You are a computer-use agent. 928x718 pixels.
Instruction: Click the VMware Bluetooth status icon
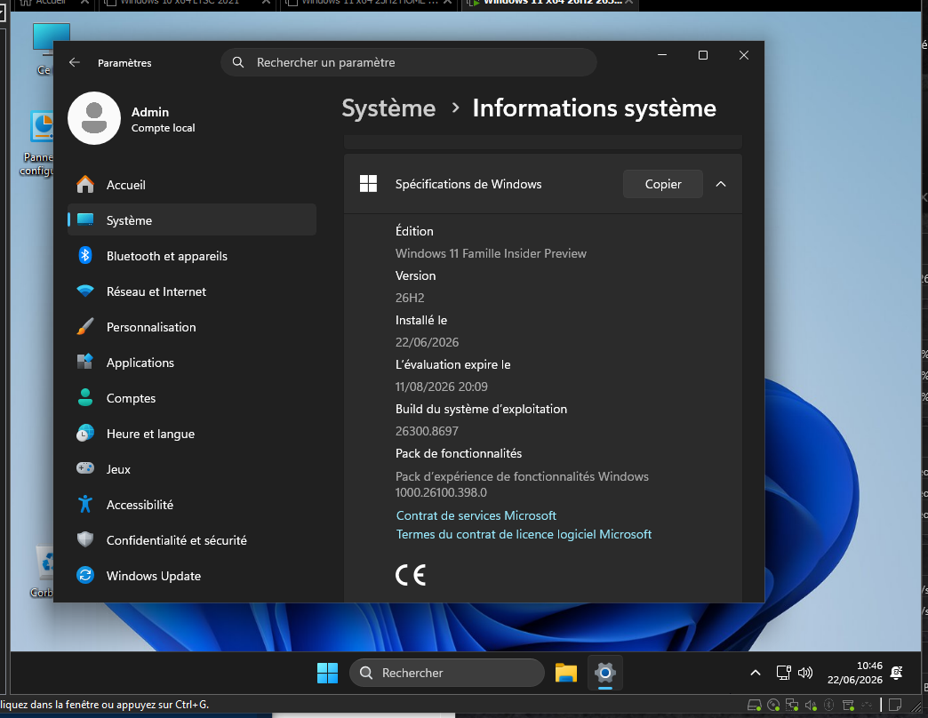[829, 705]
